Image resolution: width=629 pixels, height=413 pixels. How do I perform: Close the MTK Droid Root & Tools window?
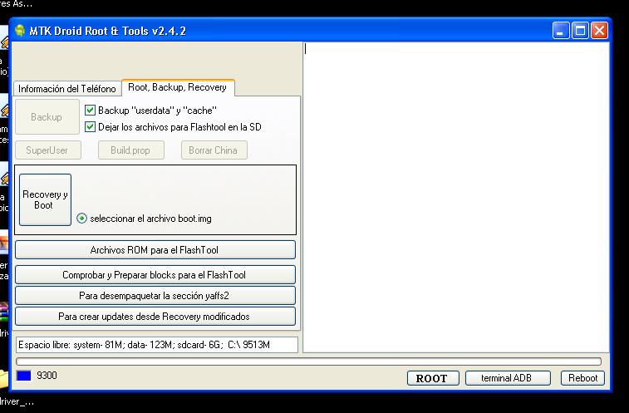(x=599, y=31)
